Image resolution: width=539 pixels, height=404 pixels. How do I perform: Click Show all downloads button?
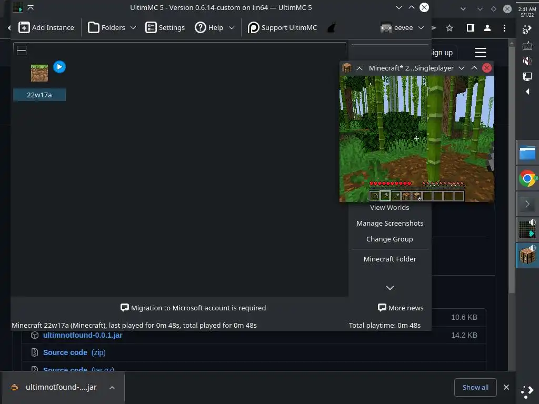(475, 387)
